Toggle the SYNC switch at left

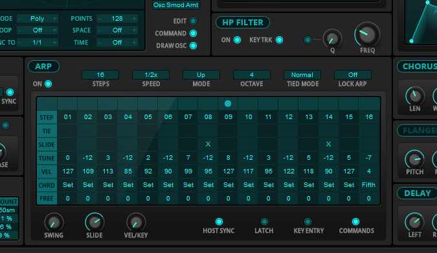(x=10, y=93)
